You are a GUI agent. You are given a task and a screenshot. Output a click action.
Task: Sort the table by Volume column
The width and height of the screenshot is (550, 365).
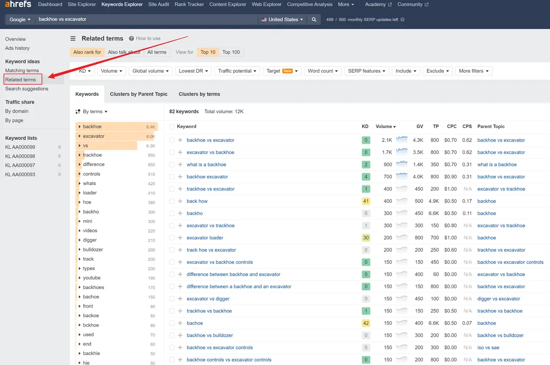[x=385, y=127]
